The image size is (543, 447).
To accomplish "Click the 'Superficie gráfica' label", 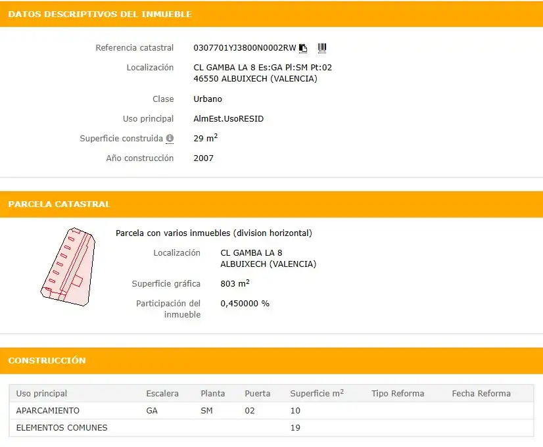I will pyautogui.click(x=166, y=284).
